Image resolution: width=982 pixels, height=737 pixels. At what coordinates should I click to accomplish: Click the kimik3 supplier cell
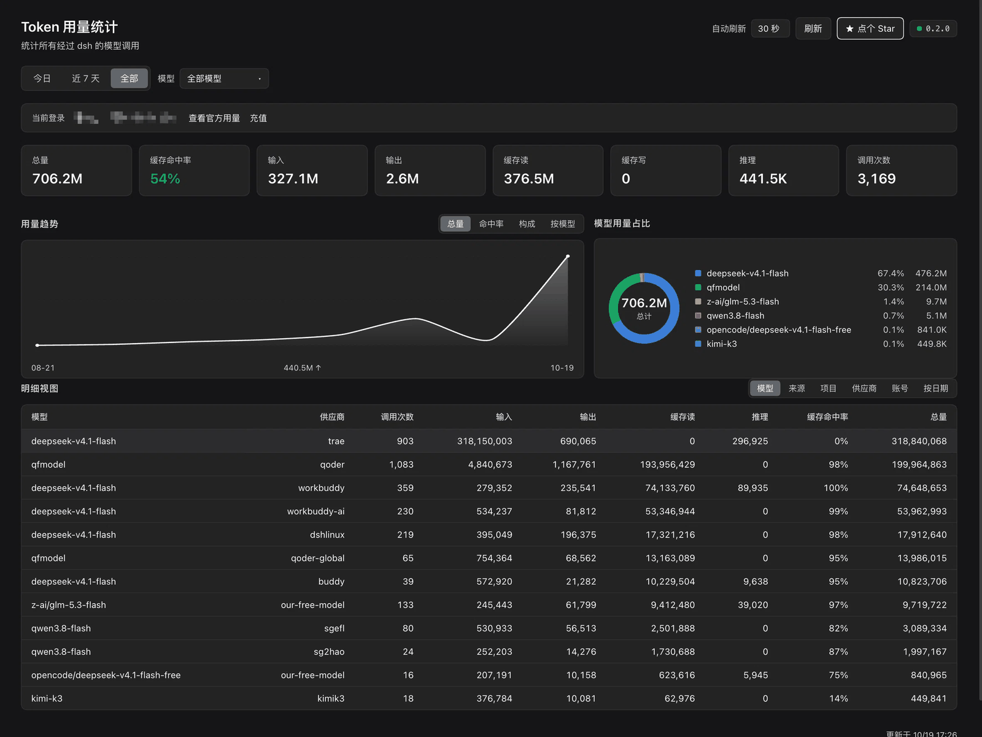coord(331,698)
